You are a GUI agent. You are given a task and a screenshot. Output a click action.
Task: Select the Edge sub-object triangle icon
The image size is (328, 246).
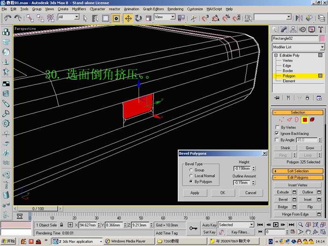click(x=289, y=119)
